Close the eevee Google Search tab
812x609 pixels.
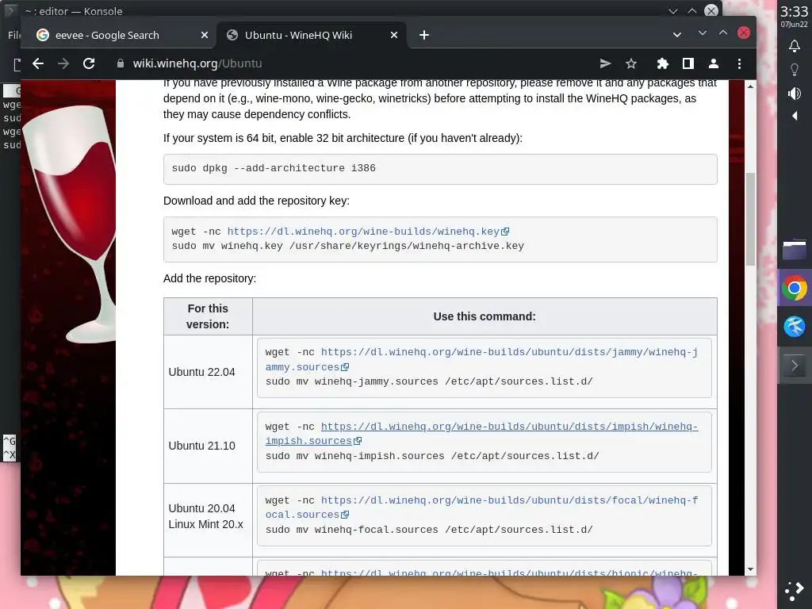click(205, 35)
